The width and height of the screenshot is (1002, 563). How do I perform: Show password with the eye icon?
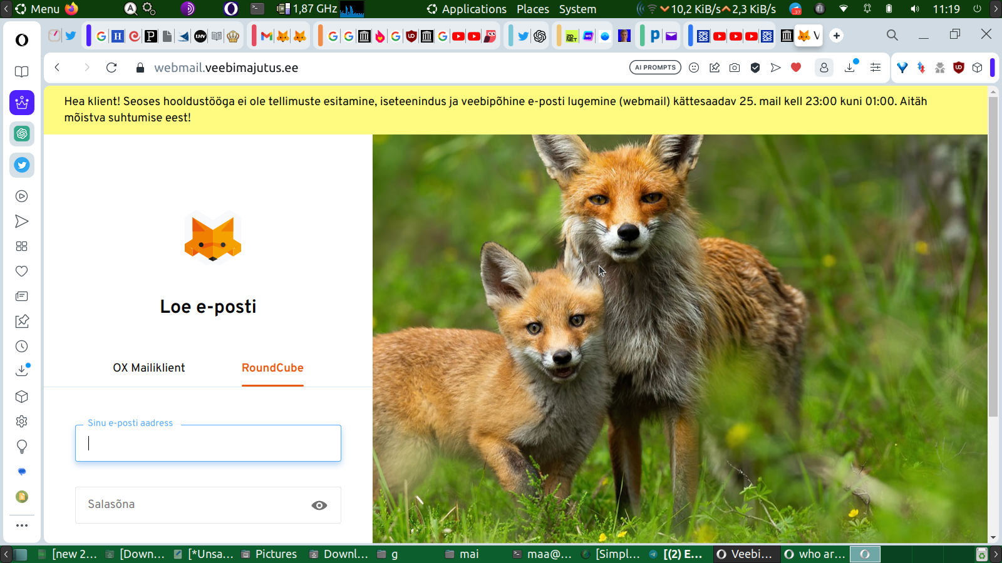coord(319,505)
